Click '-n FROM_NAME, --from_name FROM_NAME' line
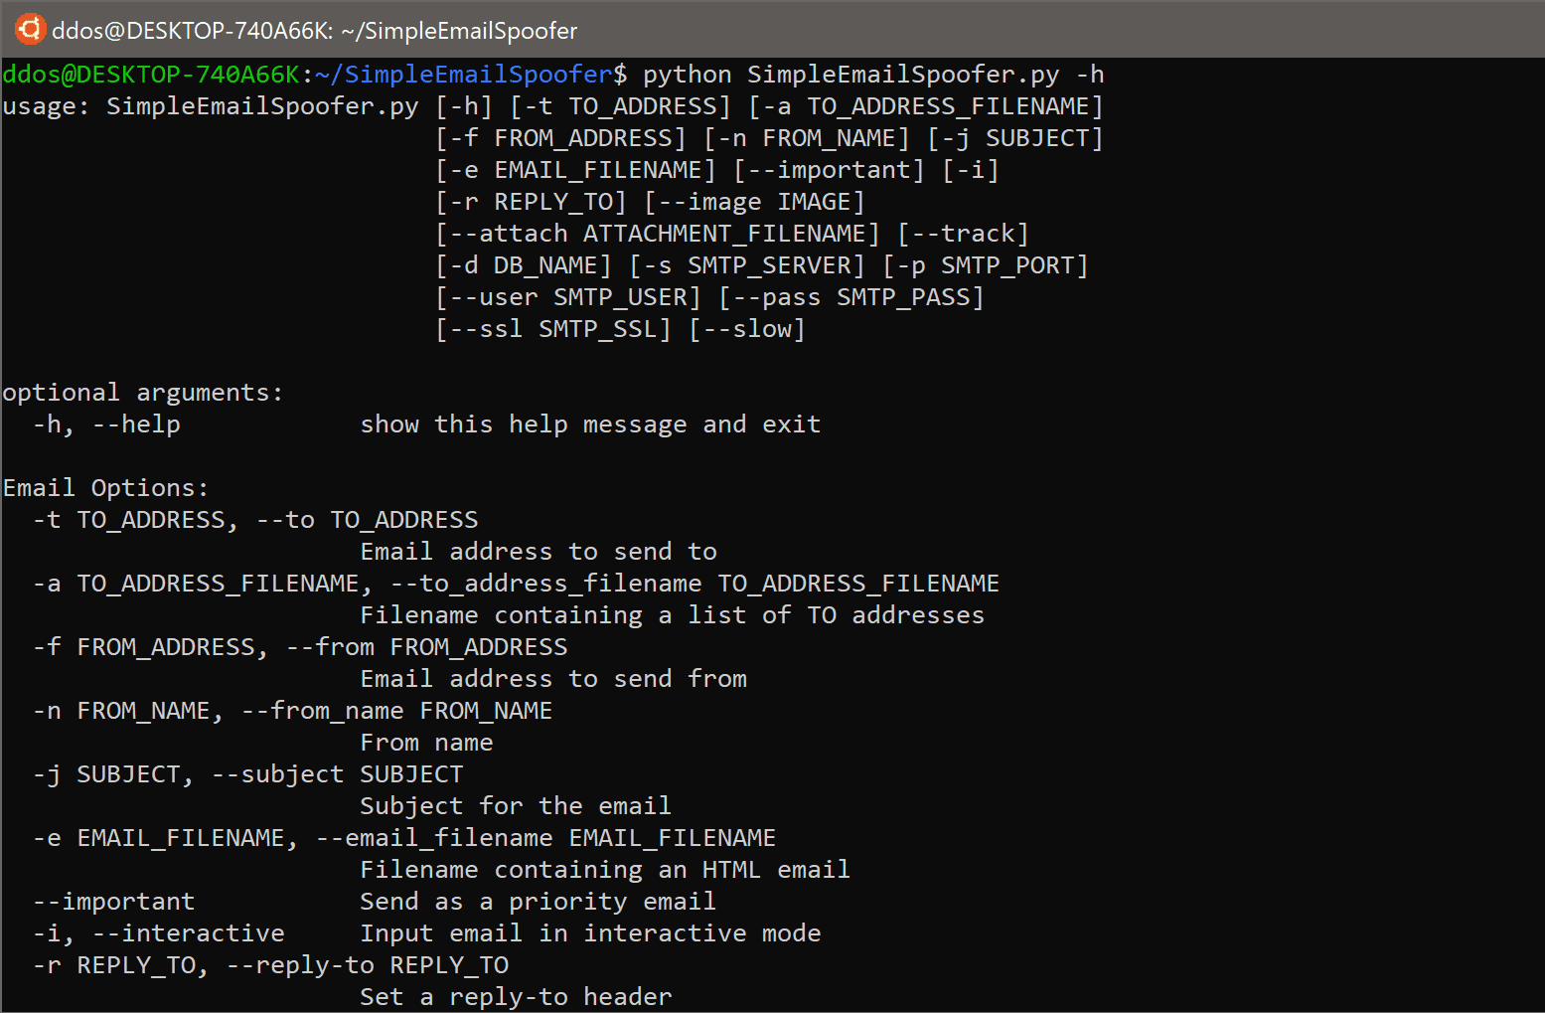This screenshot has height=1013, width=1545. [292, 711]
